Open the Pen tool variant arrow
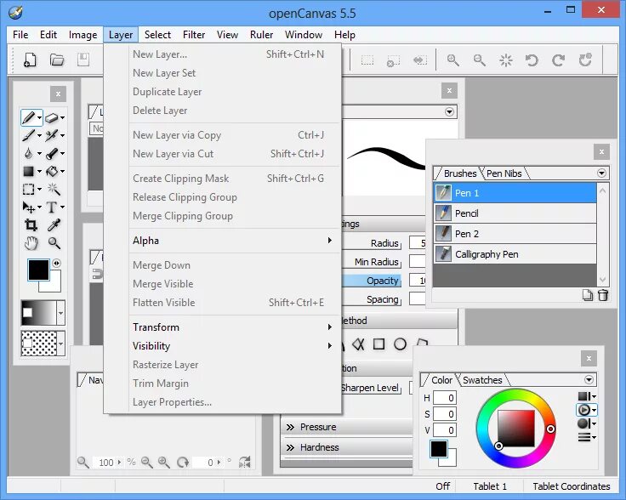 (x=39, y=117)
